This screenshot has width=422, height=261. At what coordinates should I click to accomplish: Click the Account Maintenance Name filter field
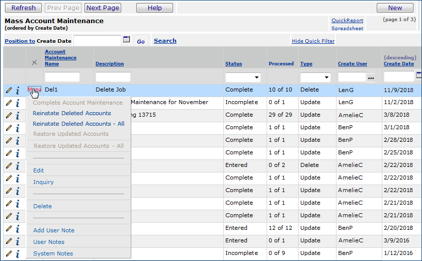click(x=62, y=77)
